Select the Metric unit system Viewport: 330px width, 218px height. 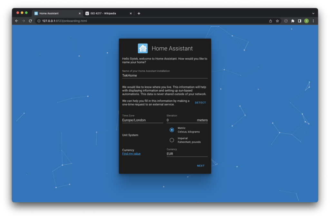click(x=172, y=130)
